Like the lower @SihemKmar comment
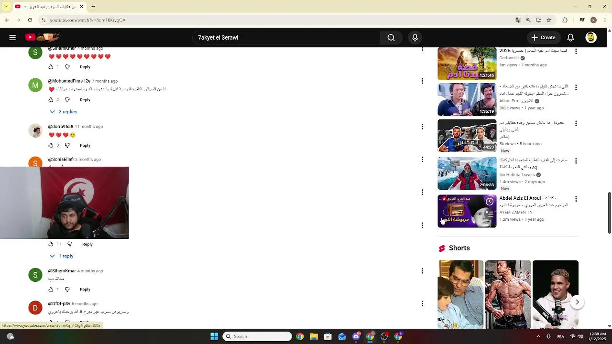 (51, 290)
